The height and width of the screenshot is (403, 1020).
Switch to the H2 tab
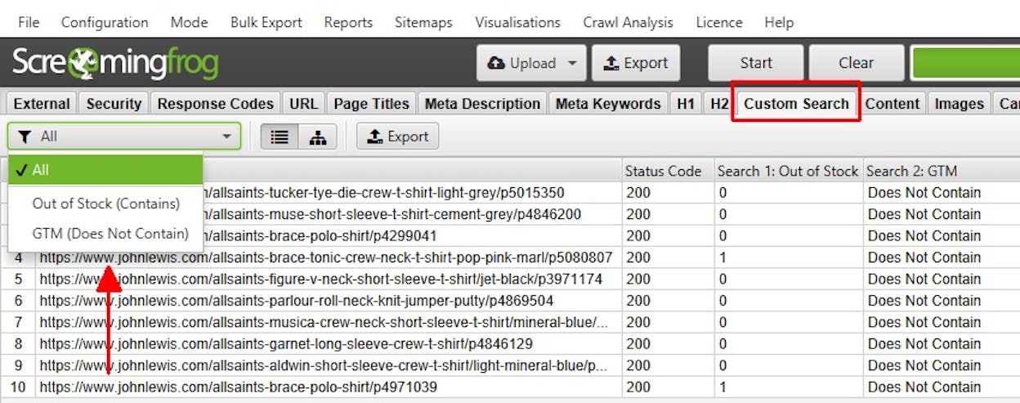(x=718, y=104)
